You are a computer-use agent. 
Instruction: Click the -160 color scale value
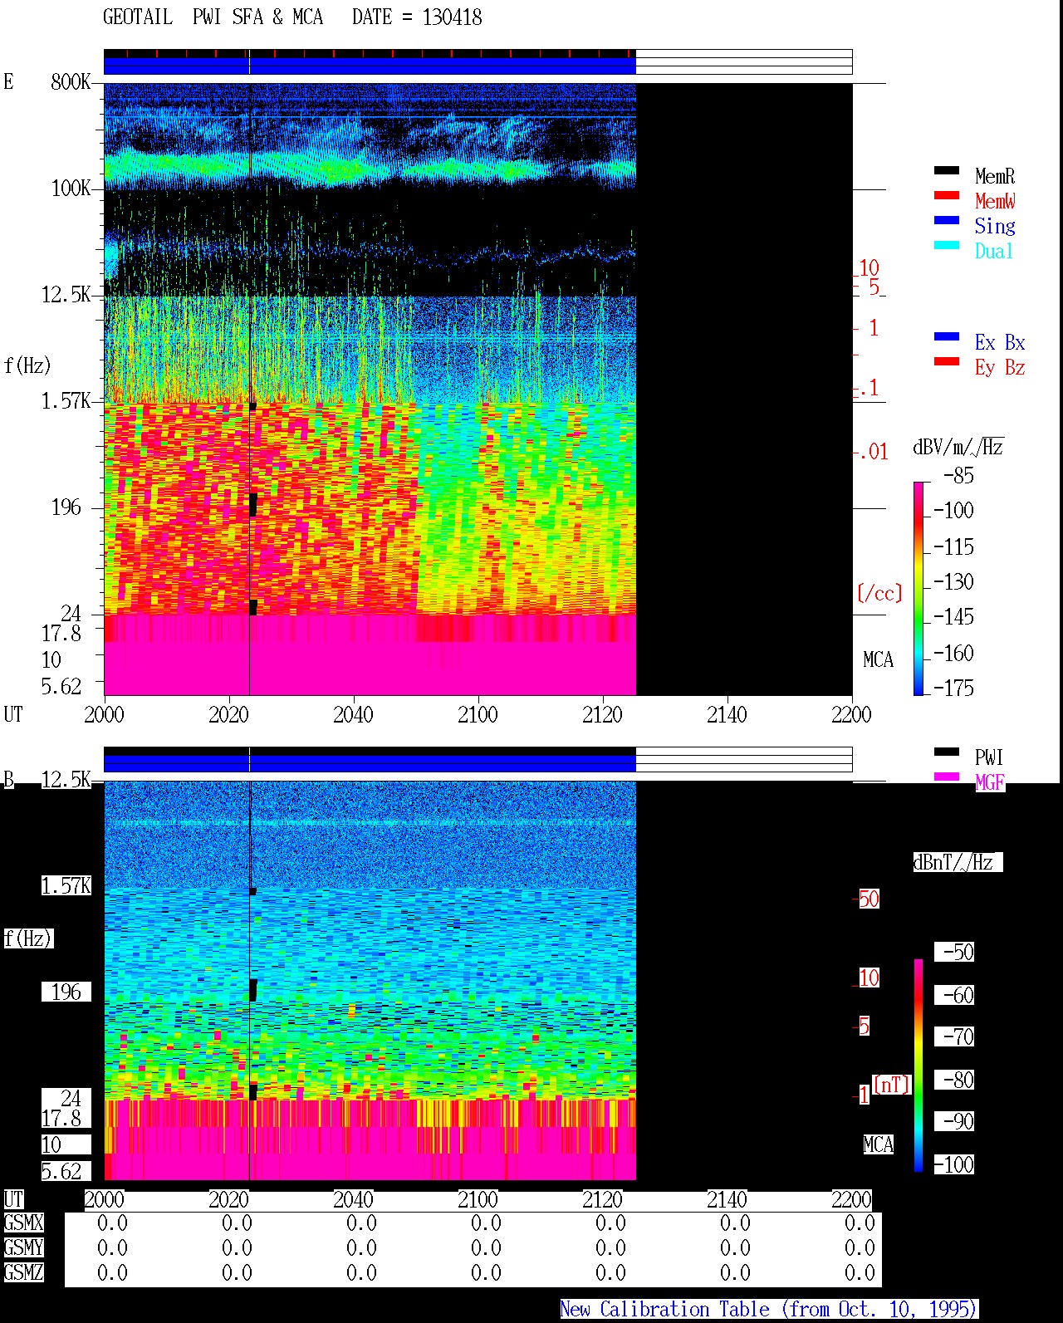[x=953, y=653]
